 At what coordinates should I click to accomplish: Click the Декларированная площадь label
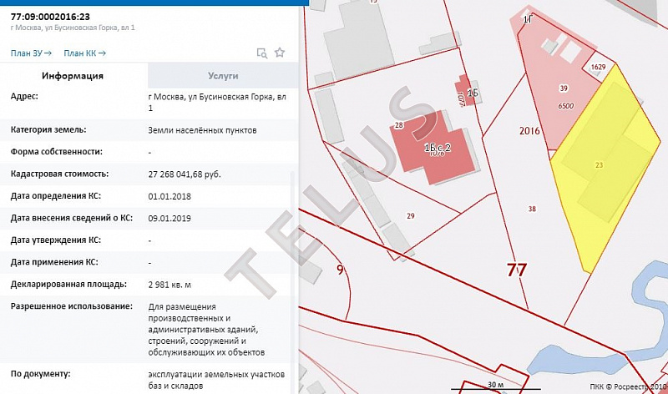click(68, 284)
